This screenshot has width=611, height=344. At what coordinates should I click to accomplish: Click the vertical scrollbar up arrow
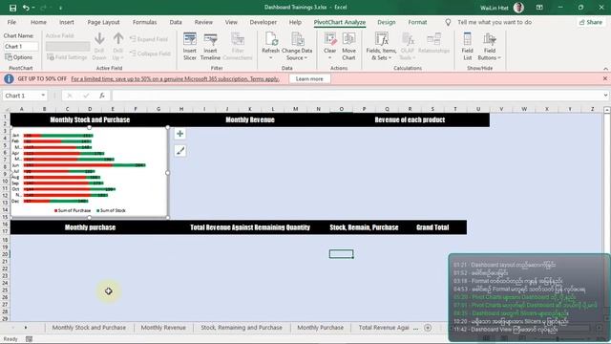click(x=607, y=111)
